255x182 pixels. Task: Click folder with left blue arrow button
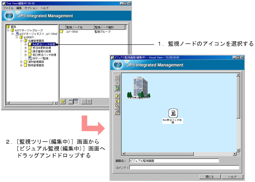(117, 101)
